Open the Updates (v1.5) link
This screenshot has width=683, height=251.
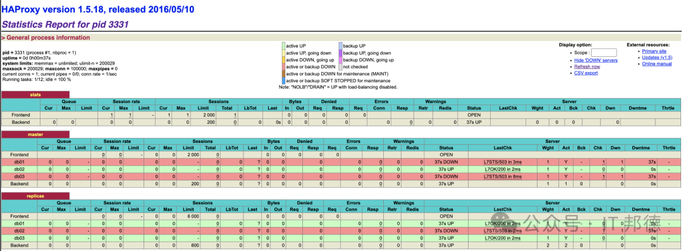point(657,58)
